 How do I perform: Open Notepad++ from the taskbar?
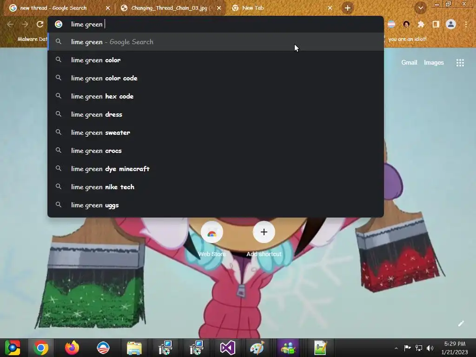320,348
